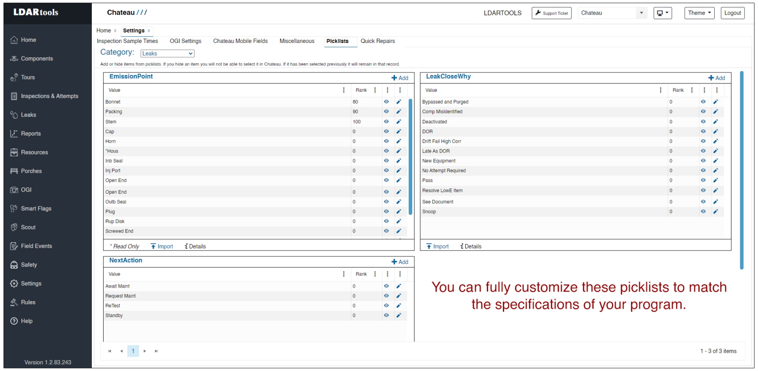Viewport: 758px width, 371px height.
Task: Hide the Packing item using the eye icon
Action: 386,112
